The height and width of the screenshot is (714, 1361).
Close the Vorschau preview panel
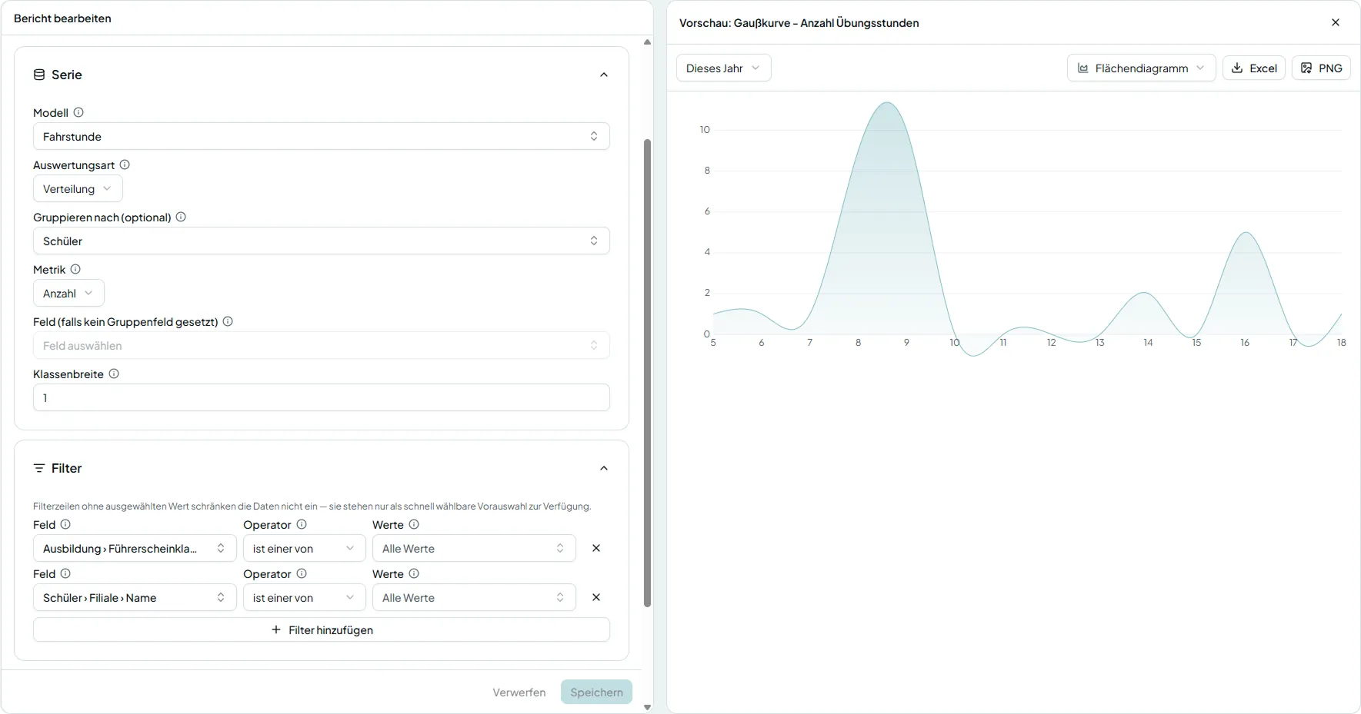coord(1336,22)
